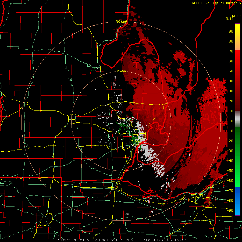242x242 pixels.
Task: Pick the -30 label on the scale
Action: click(x=230, y=151)
